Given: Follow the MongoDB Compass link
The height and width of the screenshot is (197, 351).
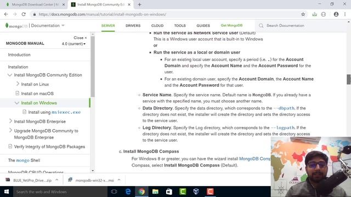Looking at the screenshot, I should [255, 159].
